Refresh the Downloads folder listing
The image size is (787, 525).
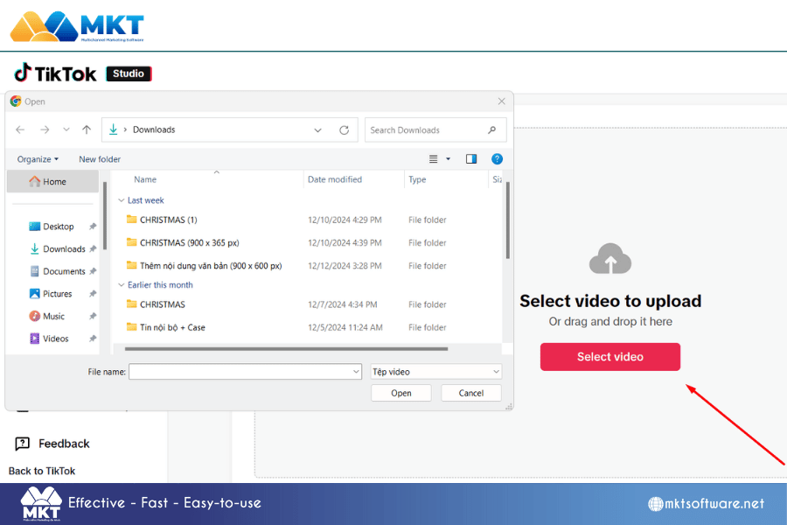(x=344, y=130)
